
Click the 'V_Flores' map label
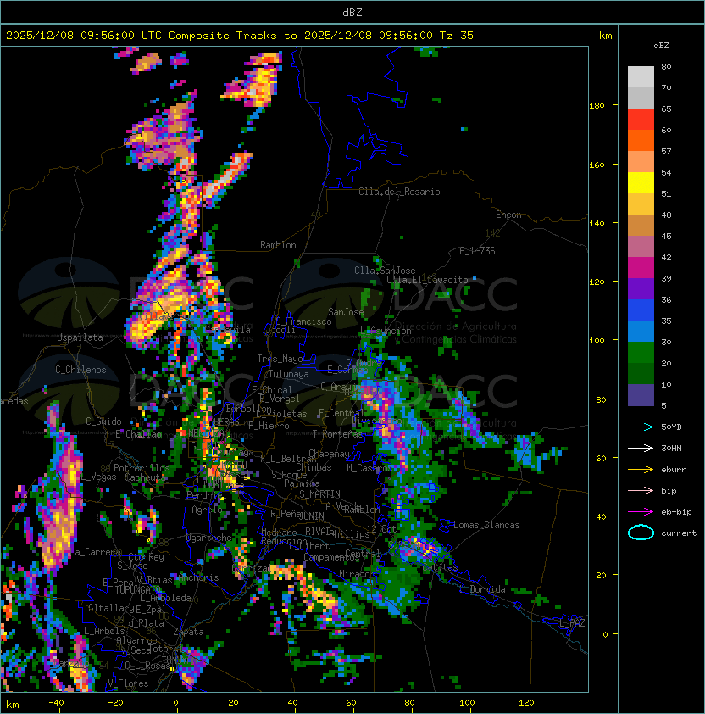[x=128, y=683]
